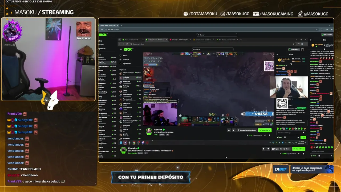The image size is (341, 192).
Task: Toggle iwobeka follow heart button
Action: coord(234,130)
